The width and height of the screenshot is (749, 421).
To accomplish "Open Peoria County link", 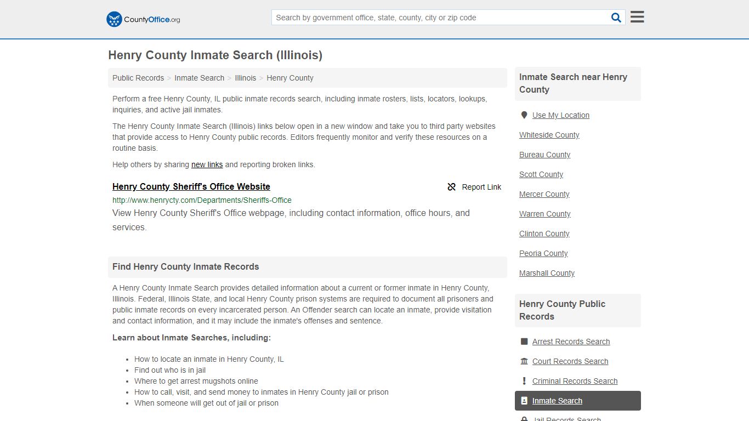I will point(543,253).
